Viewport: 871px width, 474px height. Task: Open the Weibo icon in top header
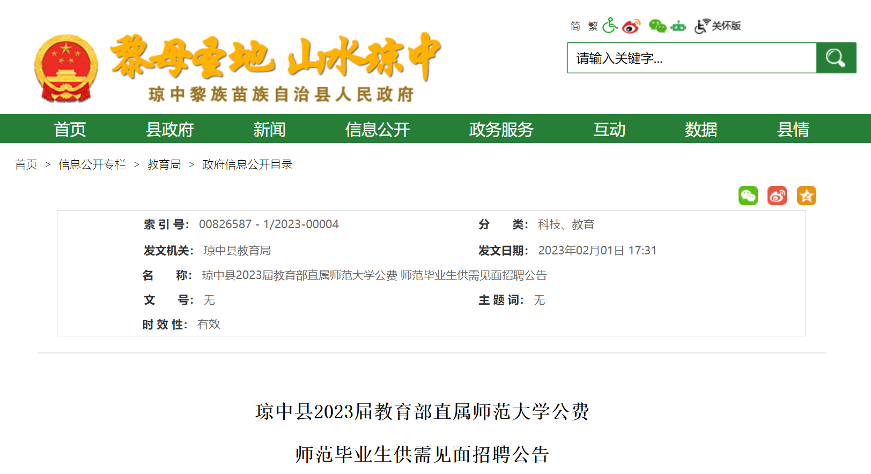click(x=632, y=26)
